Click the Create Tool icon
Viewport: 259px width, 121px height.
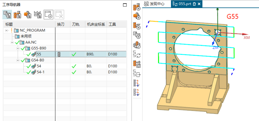[137, 7]
